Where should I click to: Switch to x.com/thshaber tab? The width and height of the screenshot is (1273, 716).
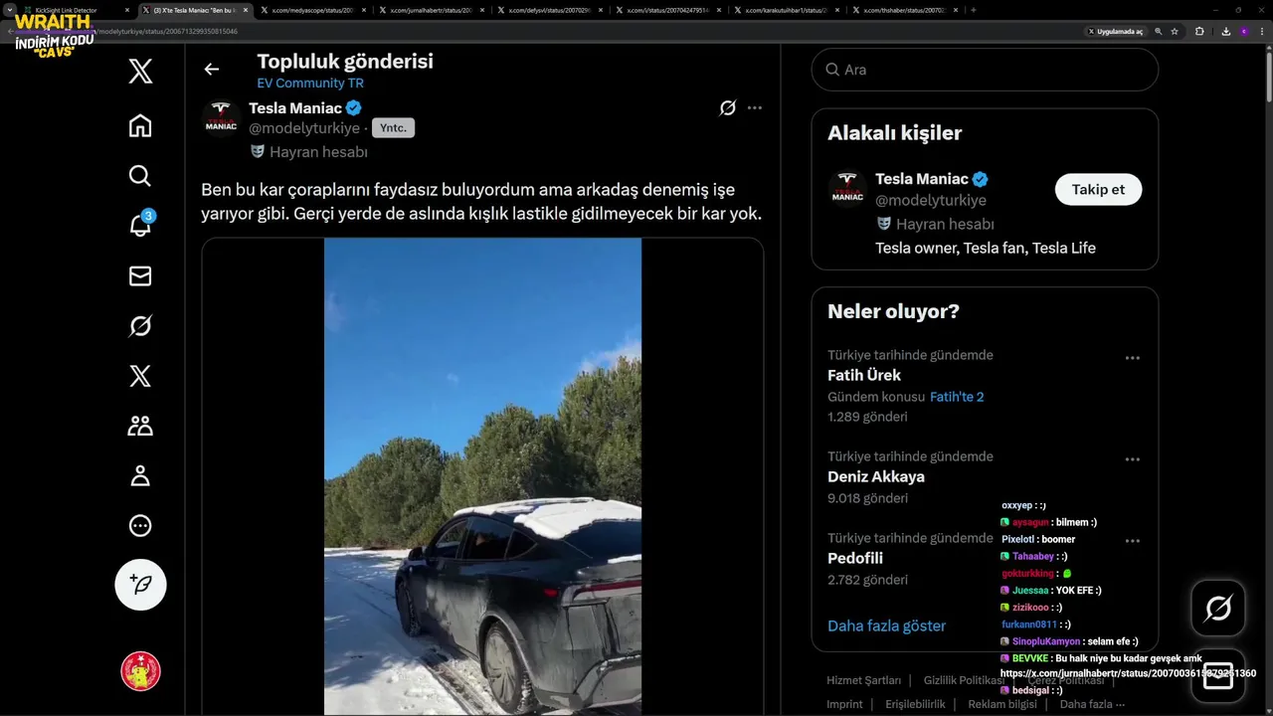click(903, 10)
